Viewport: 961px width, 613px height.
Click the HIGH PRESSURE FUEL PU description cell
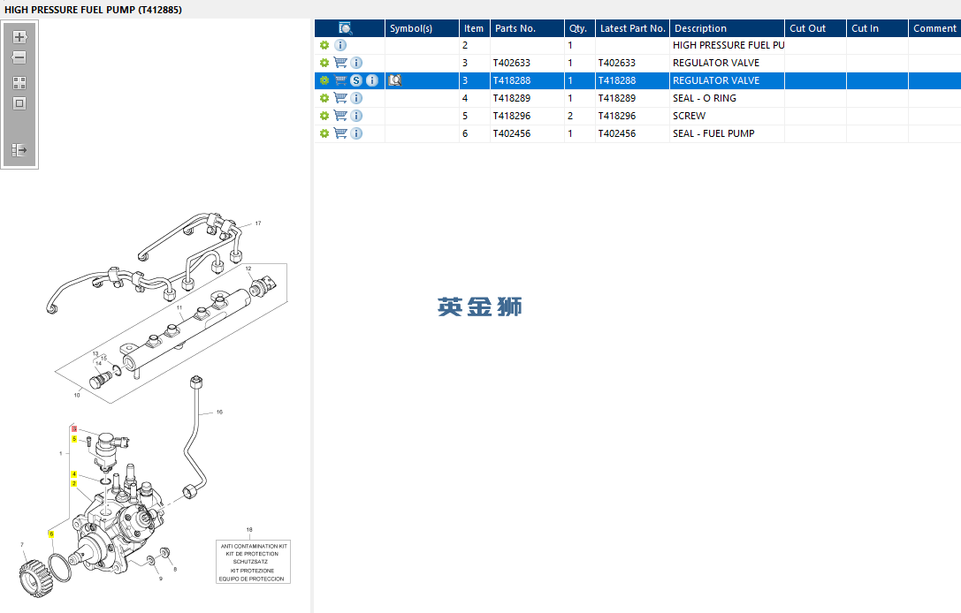pos(727,45)
